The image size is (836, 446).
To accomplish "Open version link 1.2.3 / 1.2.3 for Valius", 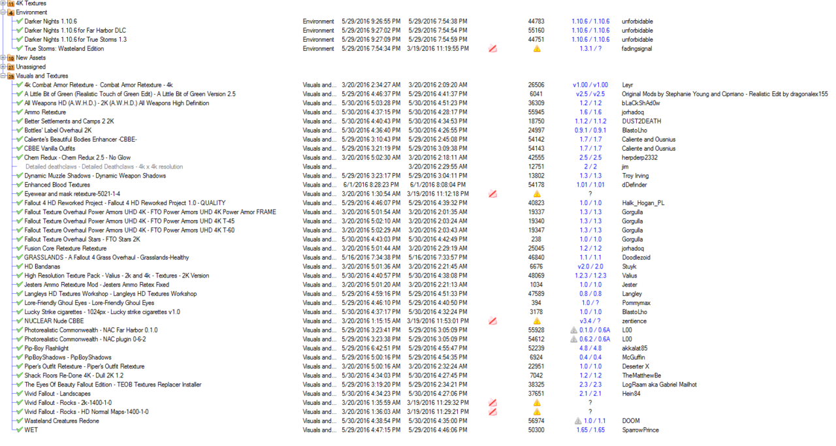I will click(x=590, y=276).
